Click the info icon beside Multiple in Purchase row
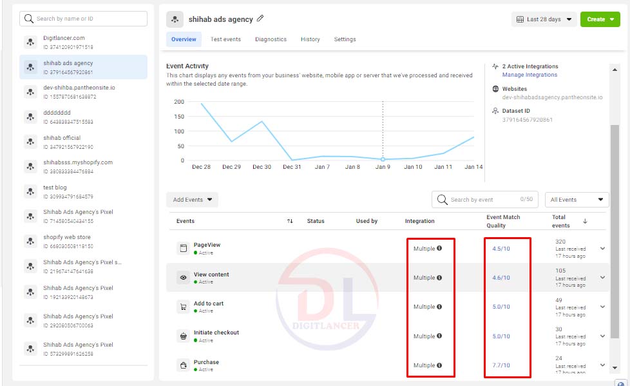The width and height of the screenshot is (630, 386). (x=439, y=365)
